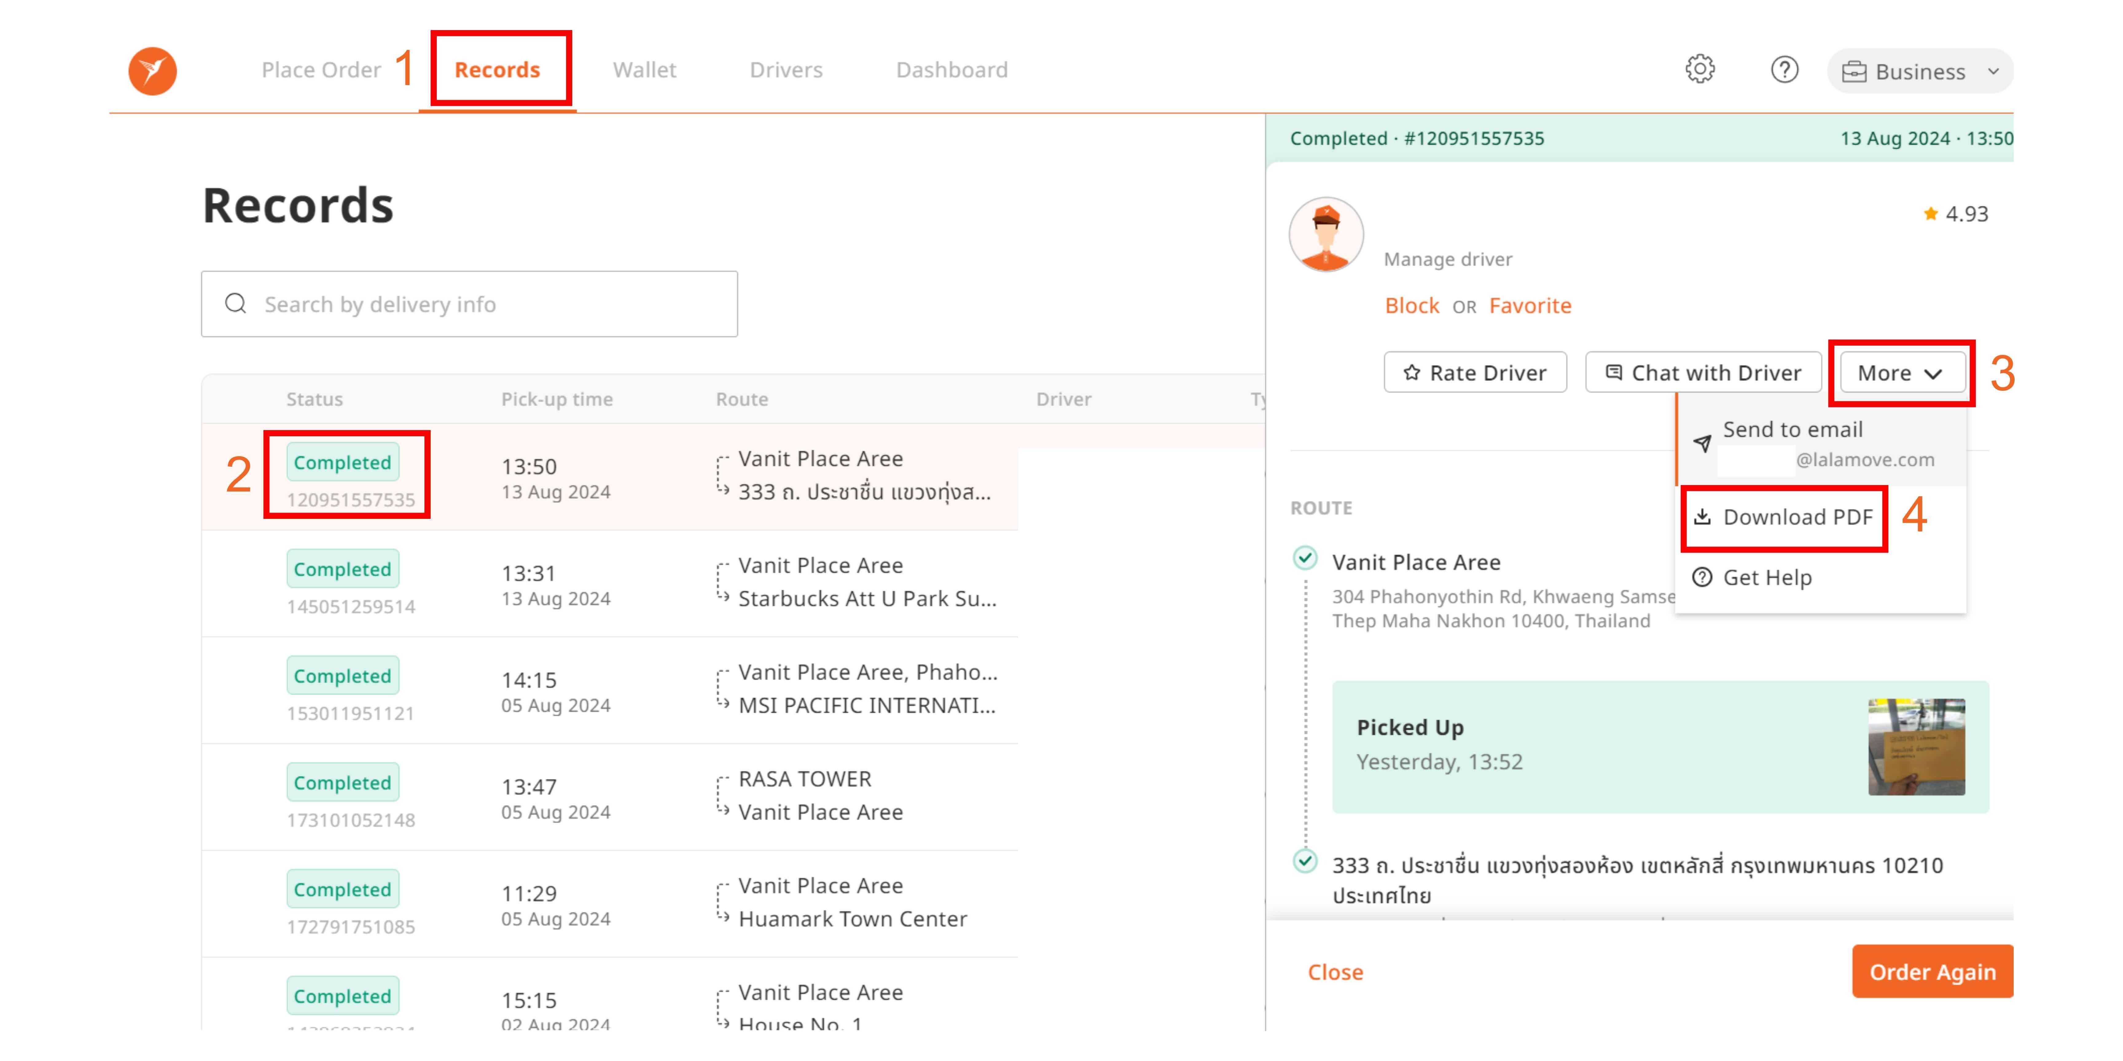Click the MSI PACIFIC INTERNATI... route text
This screenshot has width=2123, height=1061.
coord(867,706)
